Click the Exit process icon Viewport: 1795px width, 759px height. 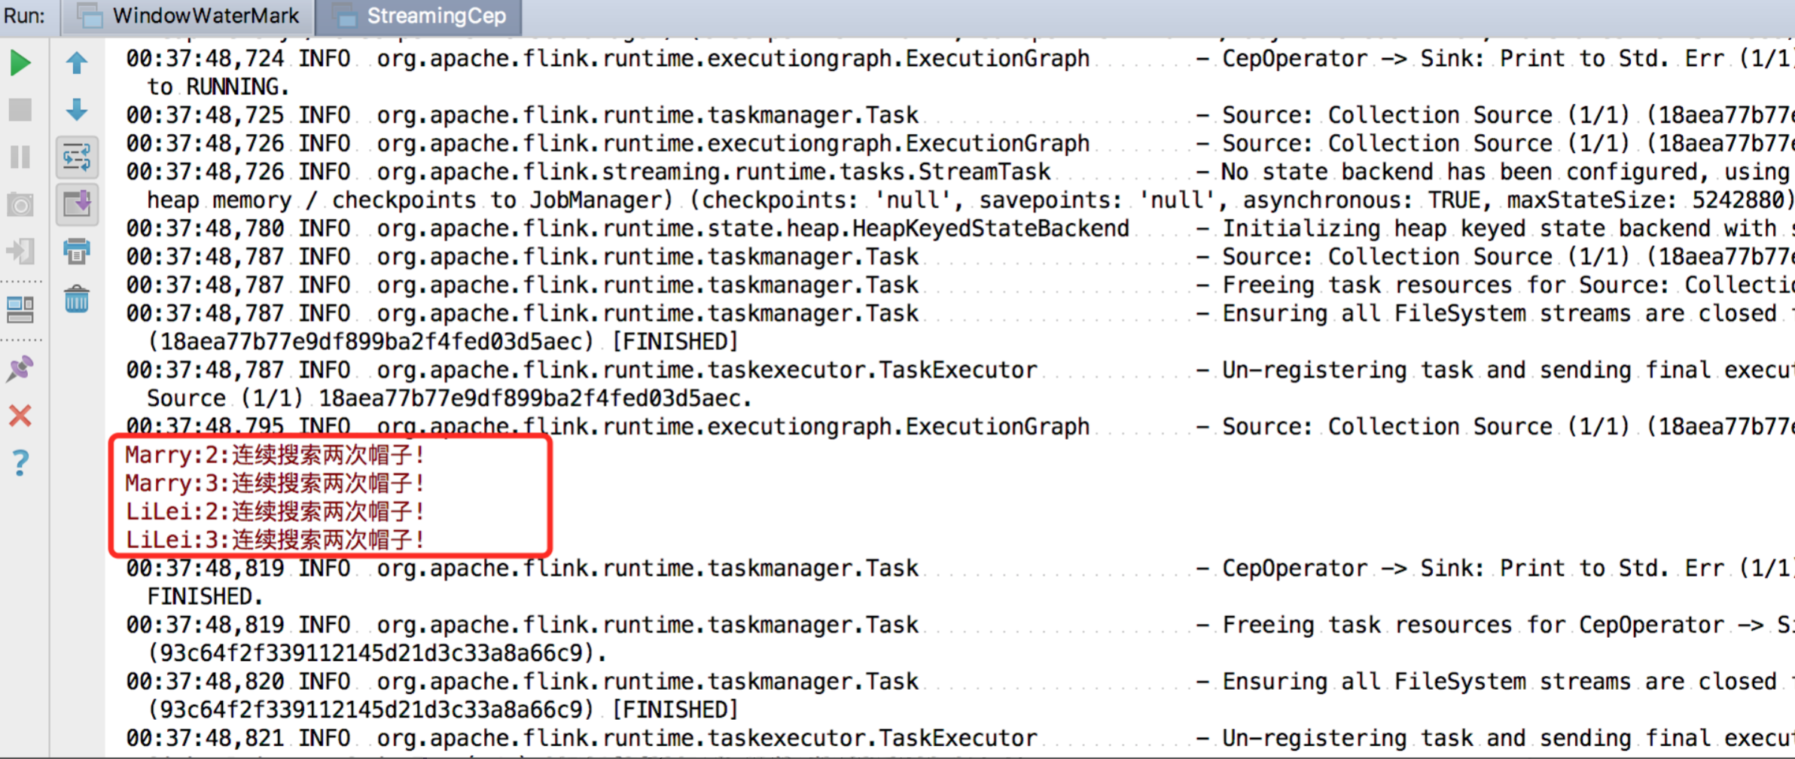tap(20, 251)
